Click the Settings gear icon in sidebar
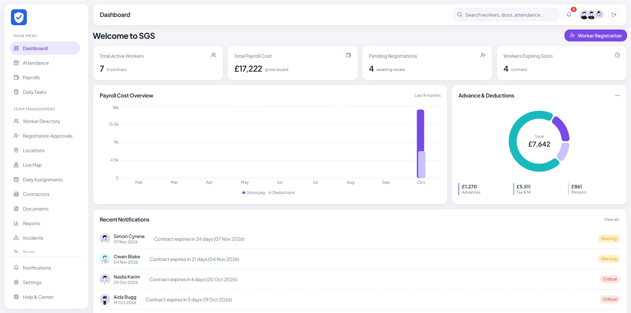Screen dimensions: 631x313 [x=16, y=282]
